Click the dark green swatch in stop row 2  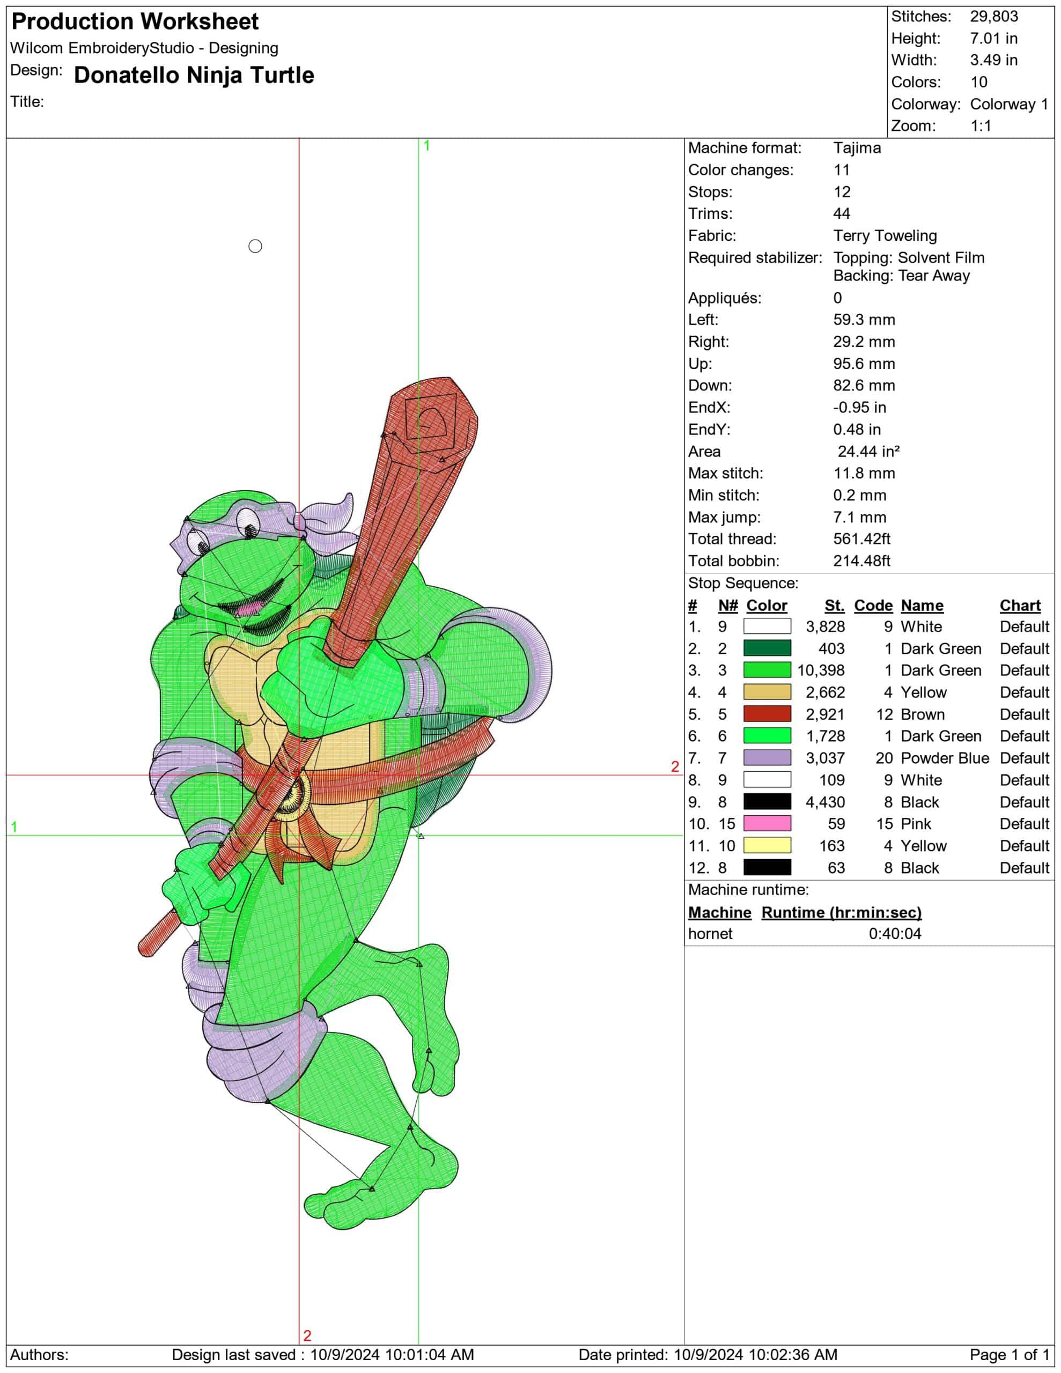click(767, 648)
